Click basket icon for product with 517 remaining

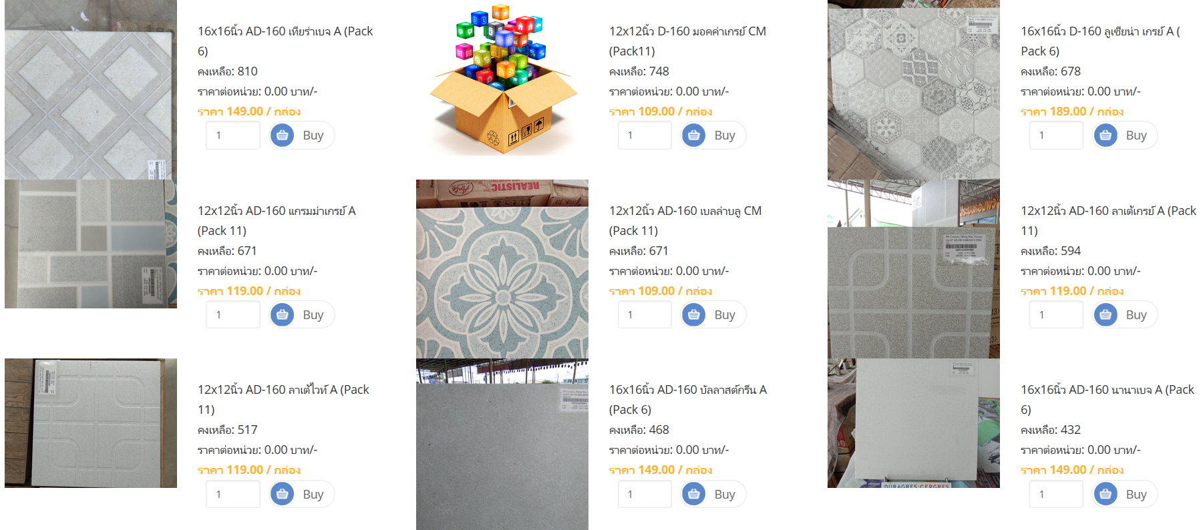(283, 494)
